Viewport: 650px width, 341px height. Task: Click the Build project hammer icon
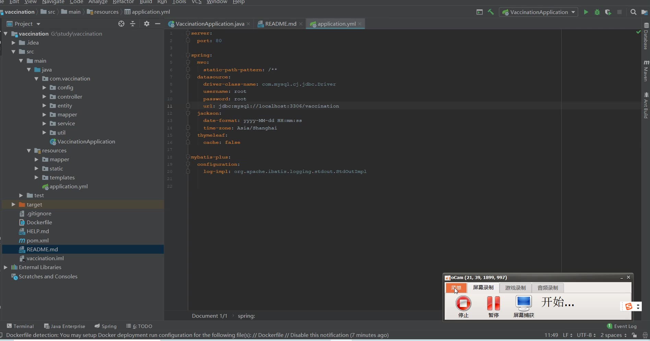pos(491,12)
